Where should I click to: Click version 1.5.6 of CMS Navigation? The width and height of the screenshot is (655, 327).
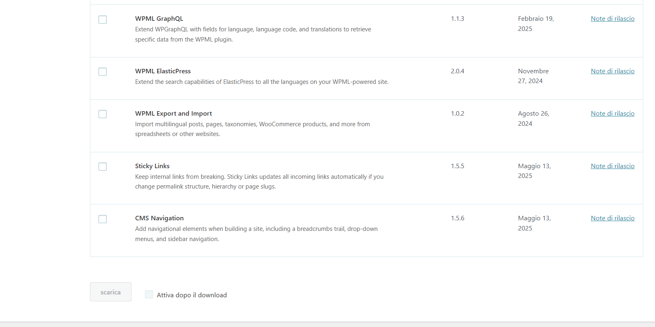tap(458, 218)
